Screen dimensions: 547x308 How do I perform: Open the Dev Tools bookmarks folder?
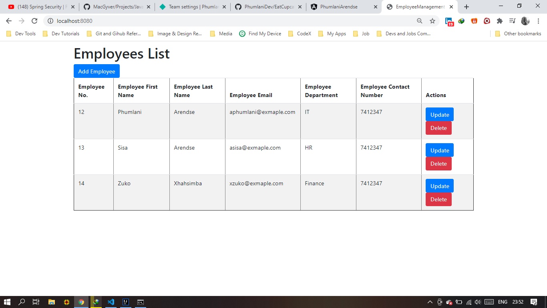tap(20, 34)
